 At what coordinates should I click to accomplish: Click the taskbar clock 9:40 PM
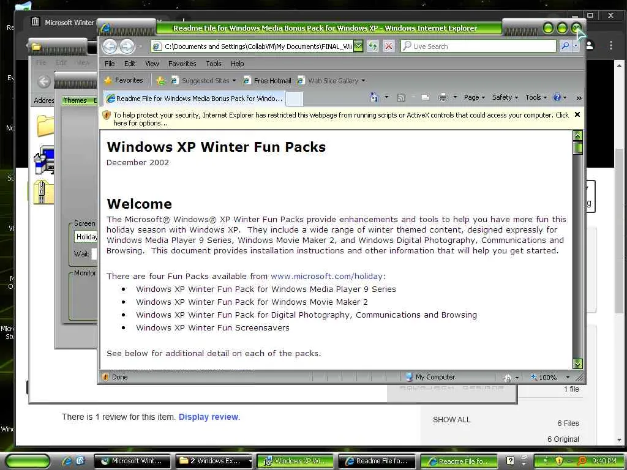pyautogui.click(x=604, y=461)
